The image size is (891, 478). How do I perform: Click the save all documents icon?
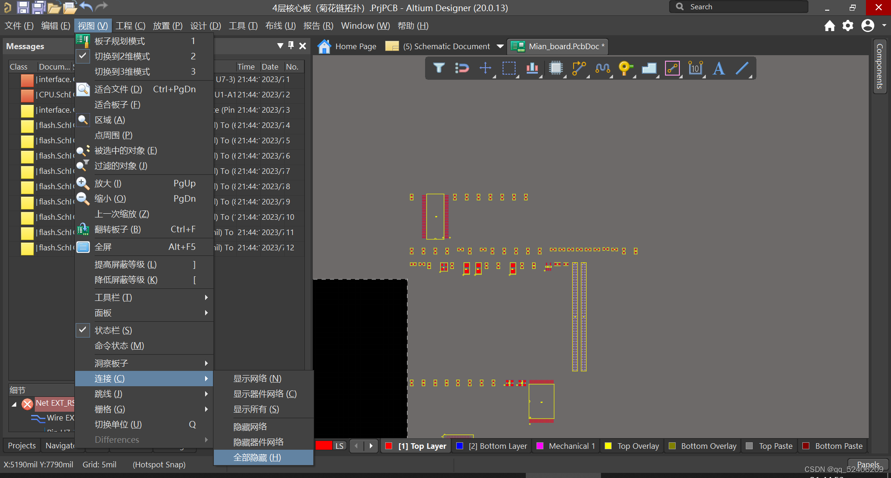click(39, 7)
